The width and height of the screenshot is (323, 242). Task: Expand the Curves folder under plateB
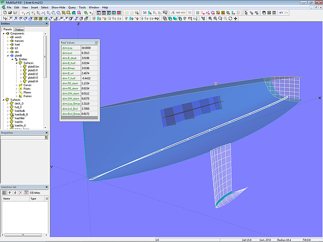16,85
